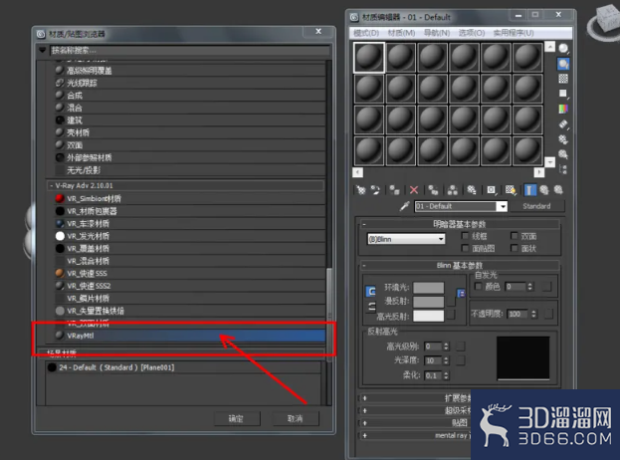
Task: Open the 实用程序(U) menu
Action: (514, 33)
